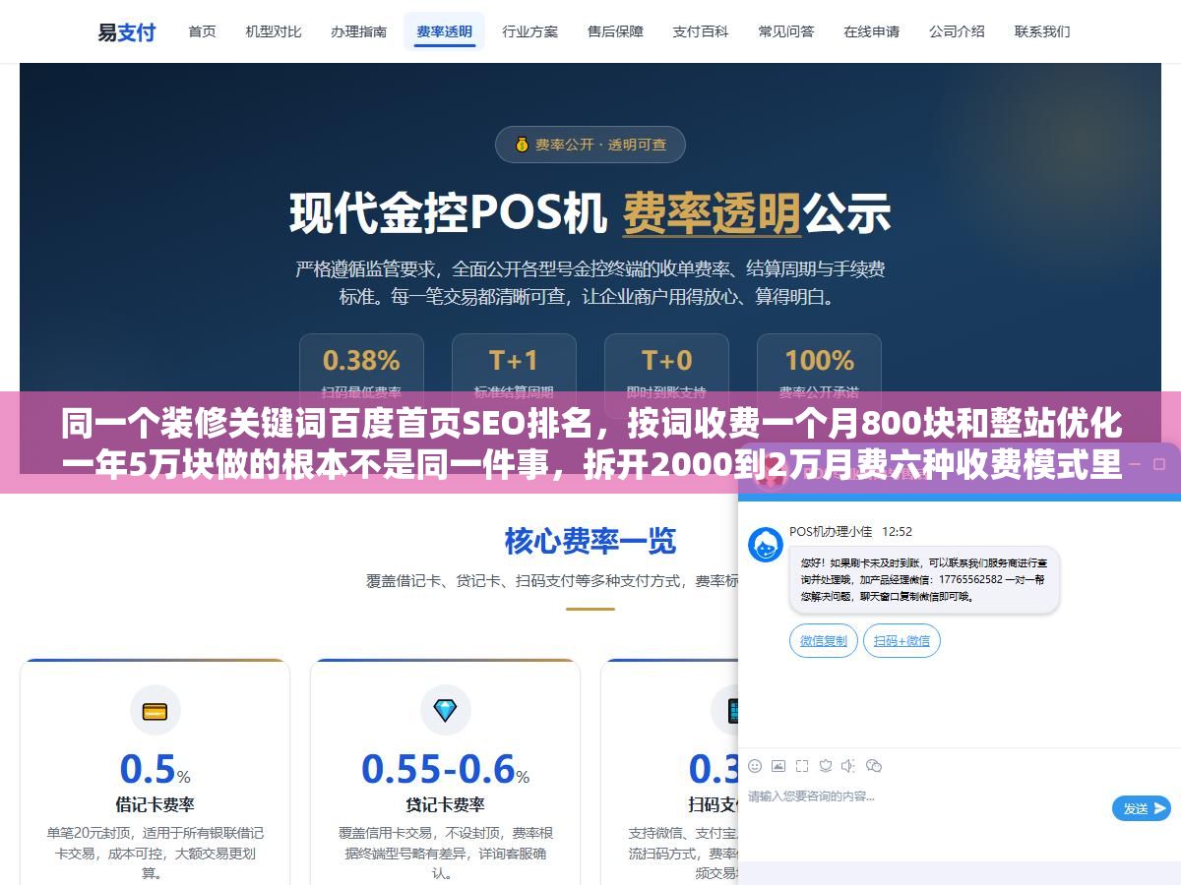Open the 公司介绍 nav item
This screenshot has width=1181, height=885.
[x=957, y=31]
